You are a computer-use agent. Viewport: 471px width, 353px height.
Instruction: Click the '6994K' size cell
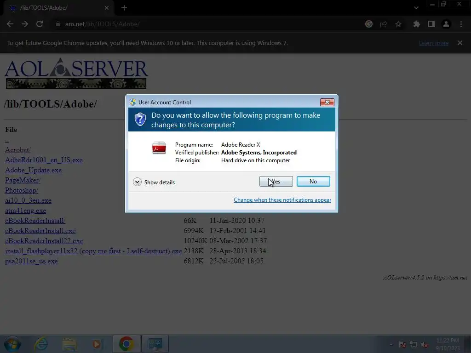point(194,231)
